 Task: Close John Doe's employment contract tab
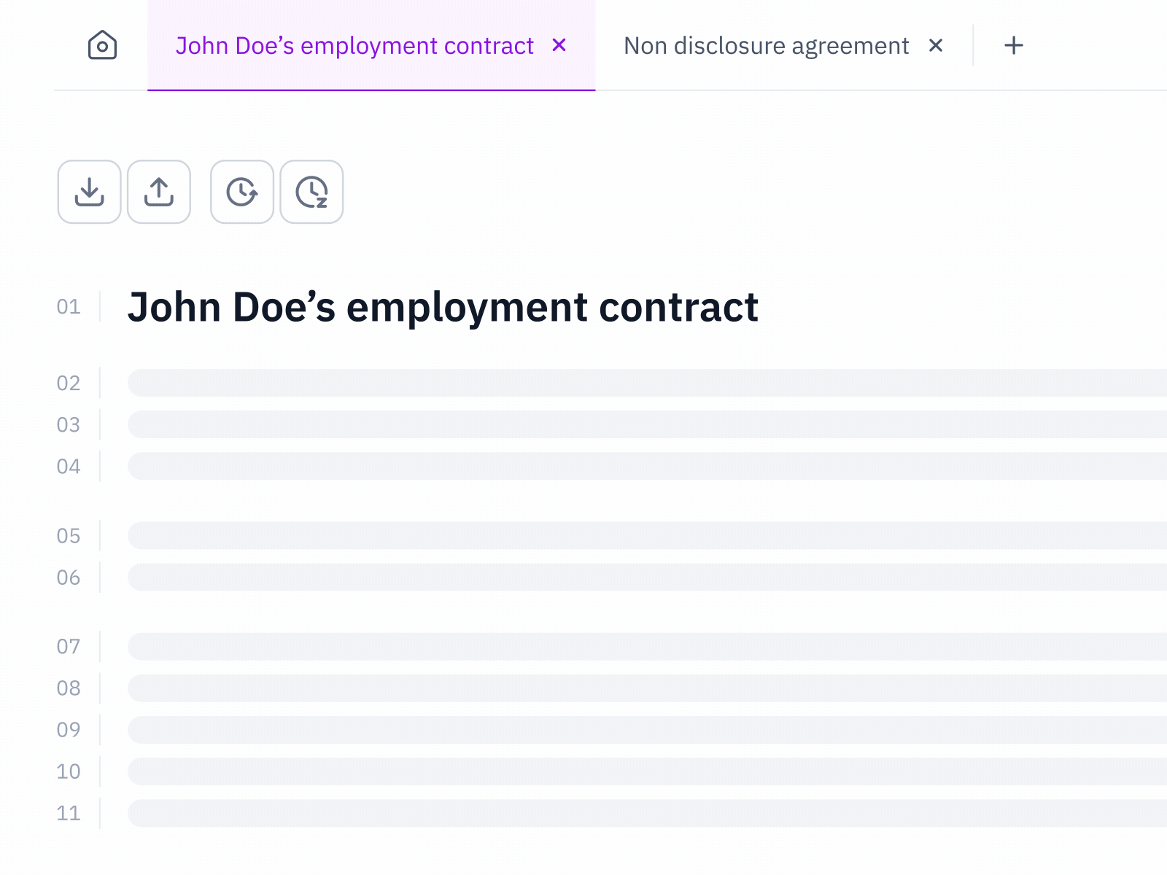tap(559, 45)
